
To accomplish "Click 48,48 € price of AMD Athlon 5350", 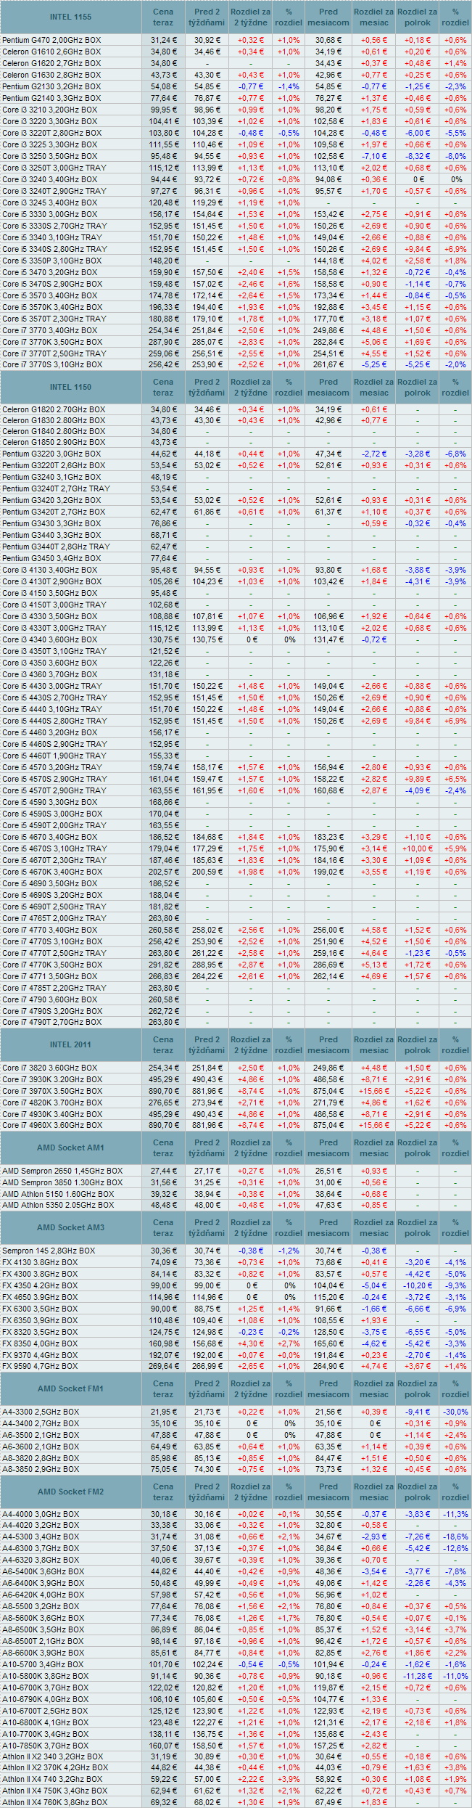I will click(163, 1205).
